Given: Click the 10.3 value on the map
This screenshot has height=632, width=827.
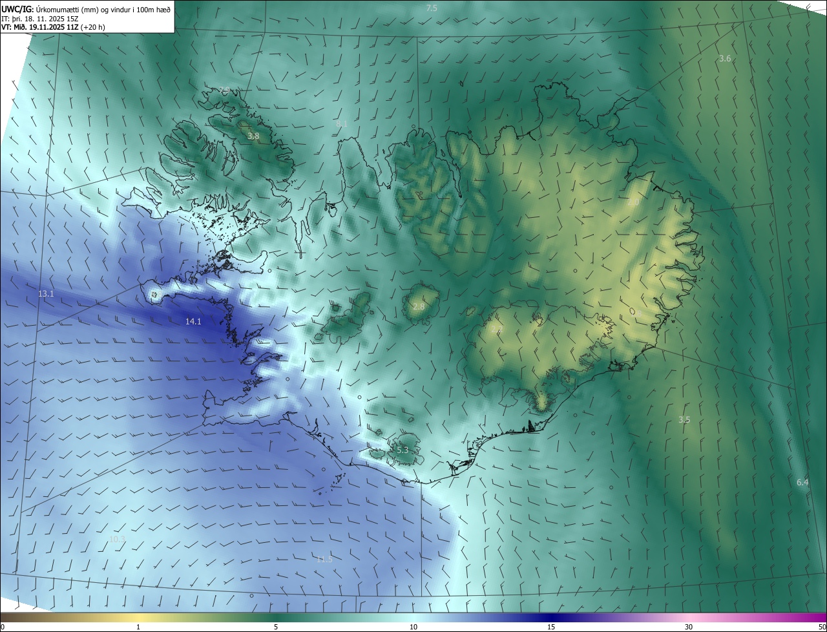Looking at the screenshot, I should [x=117, y=539].
